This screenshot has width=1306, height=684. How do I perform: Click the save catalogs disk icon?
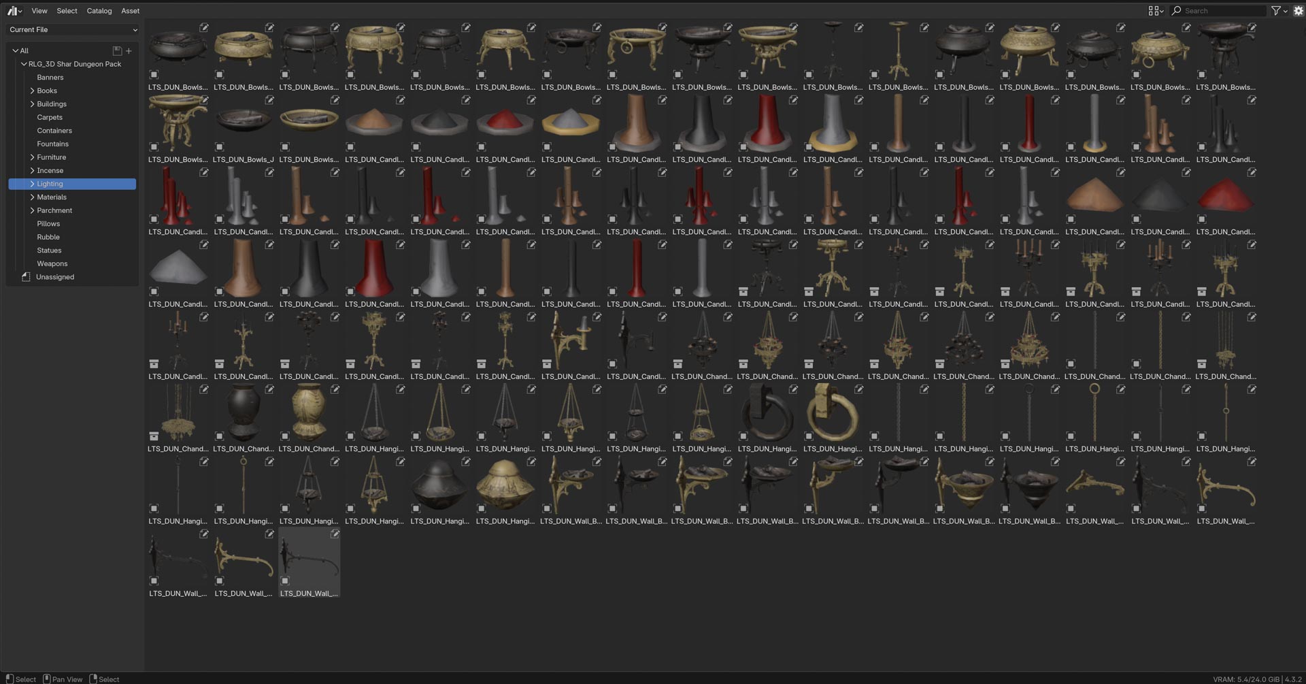[117, 51]
